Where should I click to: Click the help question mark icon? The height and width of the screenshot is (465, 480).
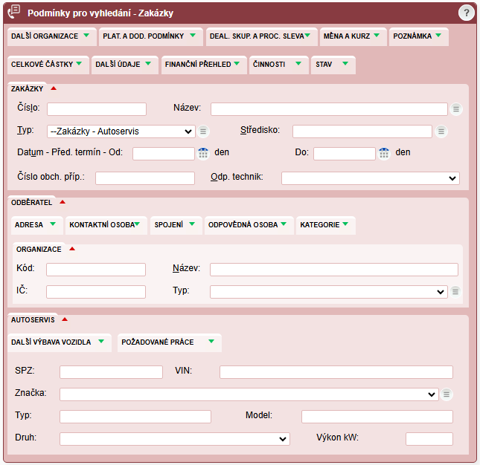tap(466, 13)
